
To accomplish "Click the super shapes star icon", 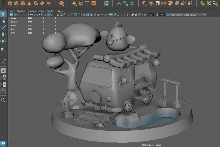I will pos(74,3).
